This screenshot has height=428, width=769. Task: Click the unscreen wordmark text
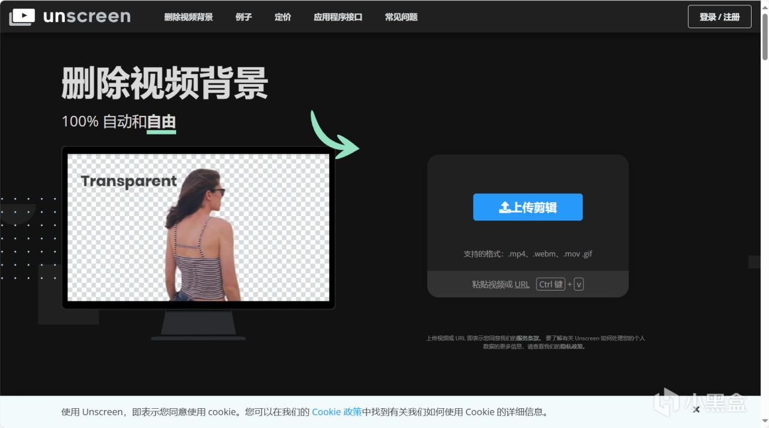87,16
